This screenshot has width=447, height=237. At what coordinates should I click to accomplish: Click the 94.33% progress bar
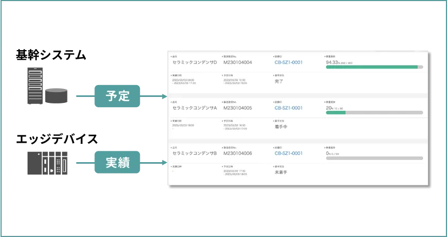pyautogui.click(x=374, y=67)
